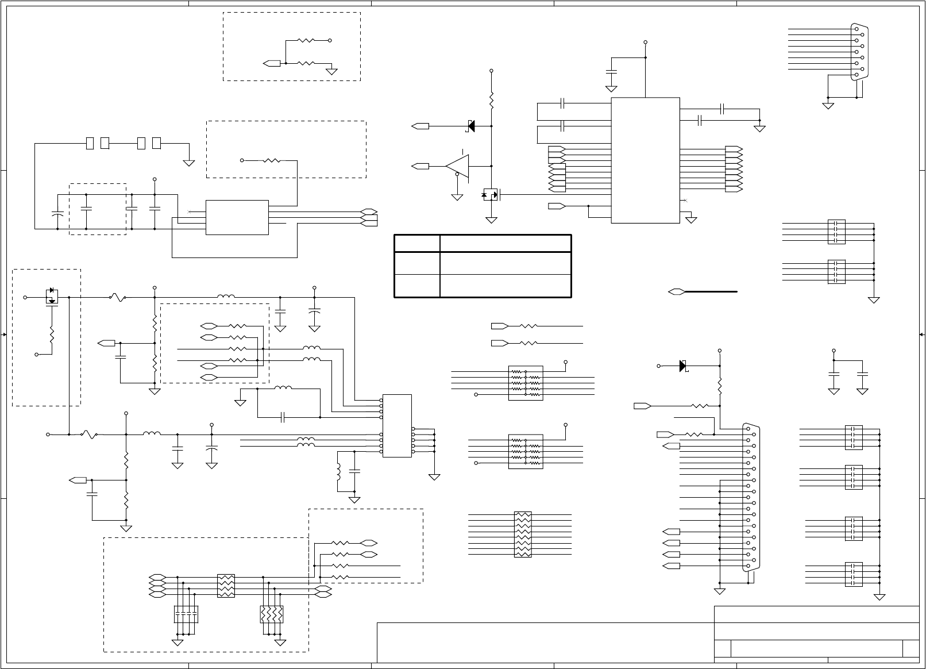Click the eight-resistor array package

(523, 534)
